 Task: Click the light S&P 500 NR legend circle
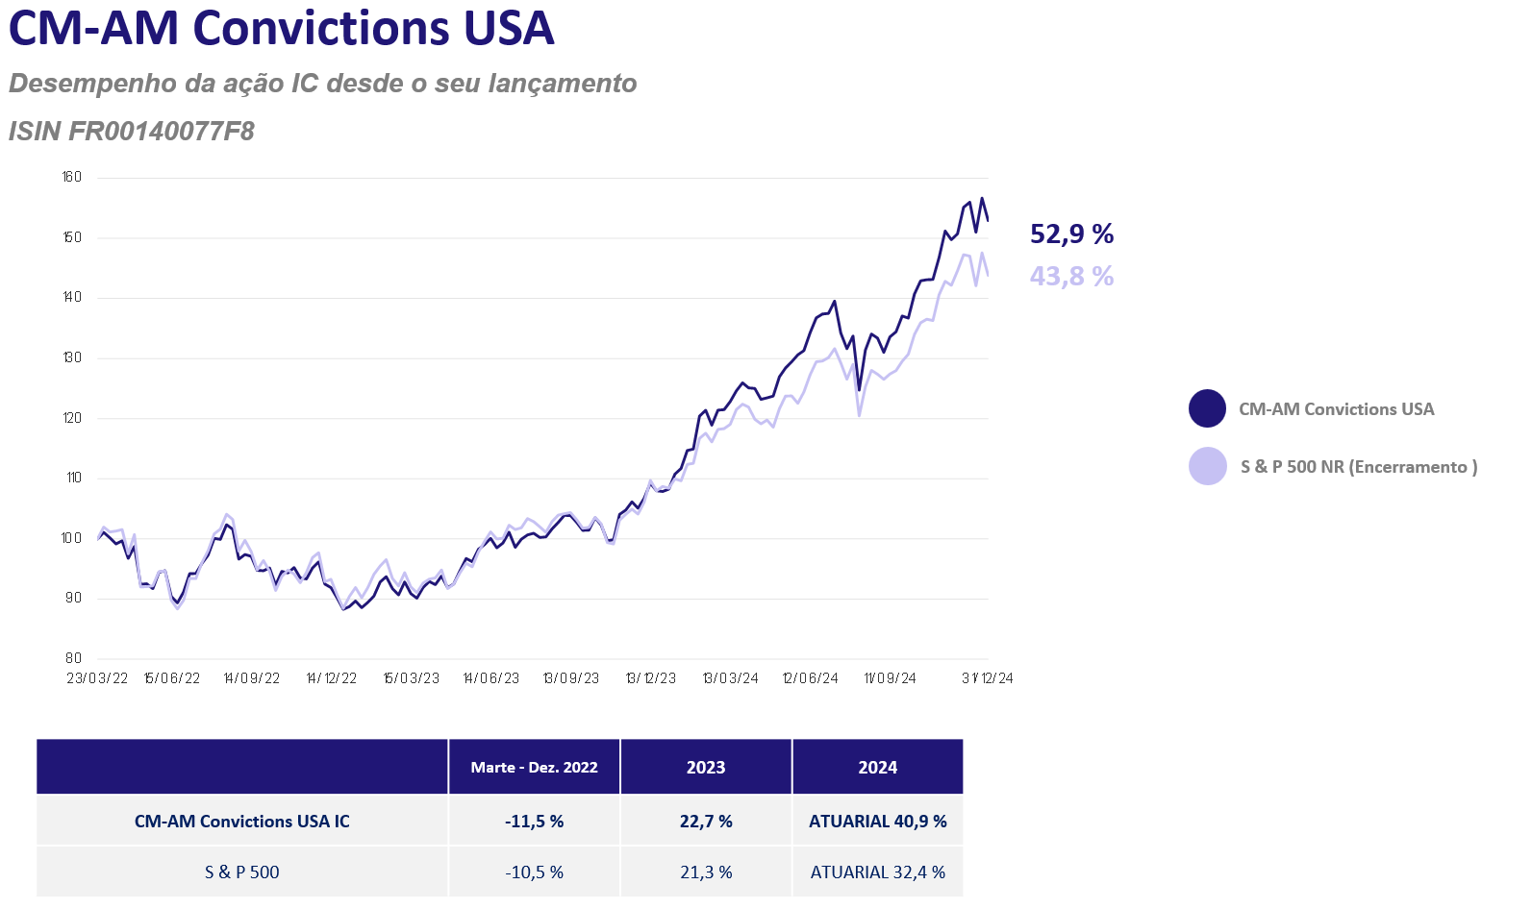1207,466
